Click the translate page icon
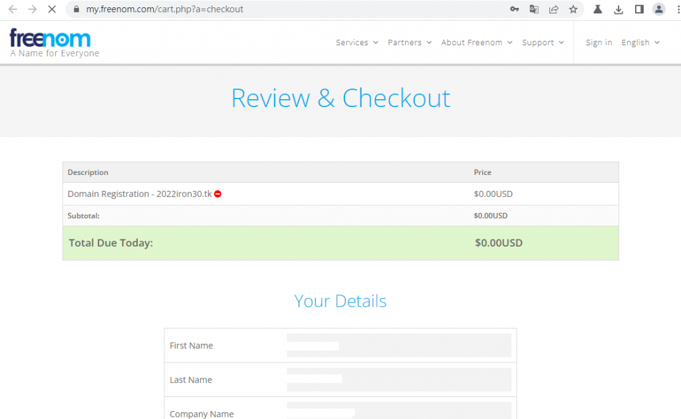 pos(534,9)
